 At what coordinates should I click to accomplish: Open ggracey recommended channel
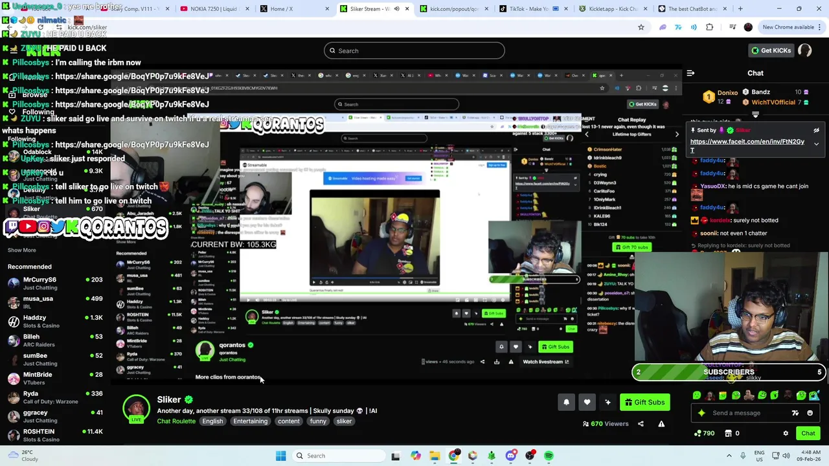pos(55,416)
